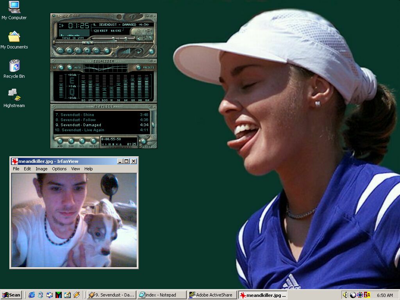Screen dimensions: 400x300
Task: Open the playlist LIST options
Action: tap(144, 141)
